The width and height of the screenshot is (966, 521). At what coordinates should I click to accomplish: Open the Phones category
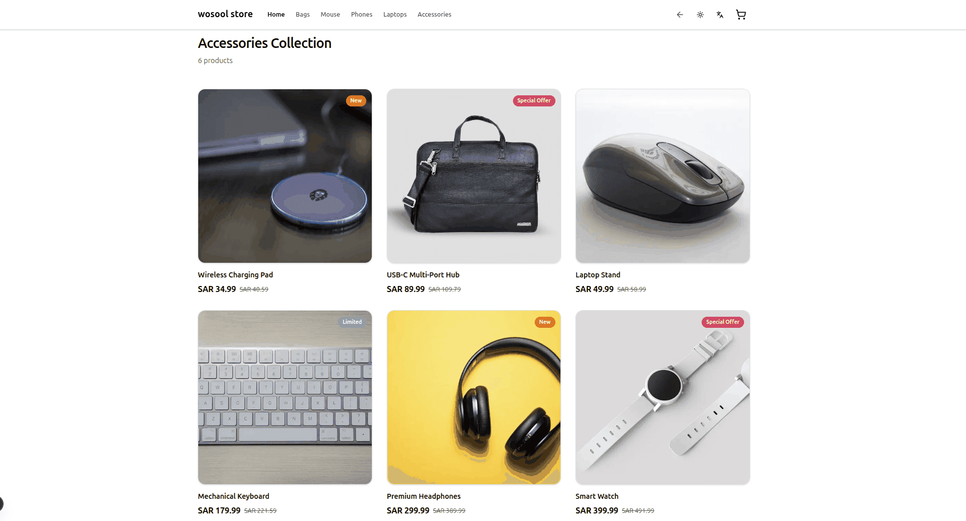pyautogui.click(x=362, y=15)
